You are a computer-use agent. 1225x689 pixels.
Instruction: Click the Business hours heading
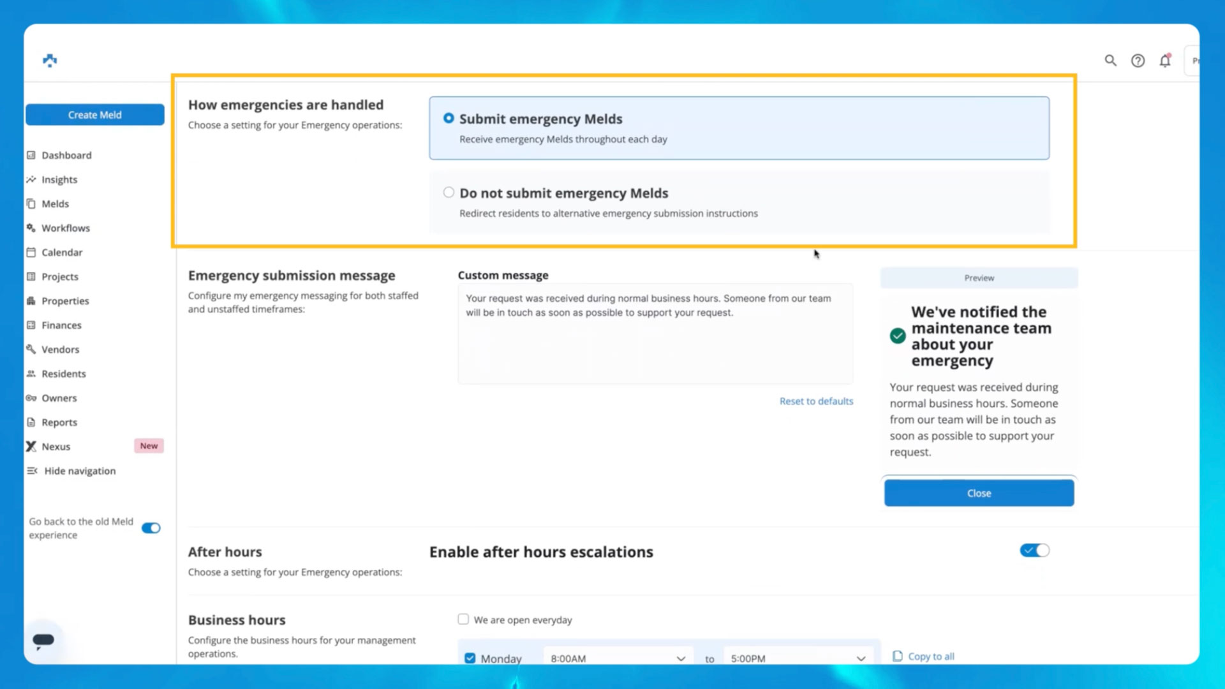pyautogui.click(x=237, y=619)
